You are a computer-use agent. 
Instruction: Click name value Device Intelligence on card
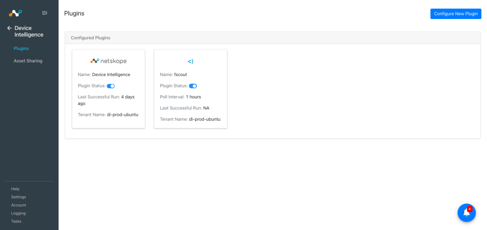111,75
